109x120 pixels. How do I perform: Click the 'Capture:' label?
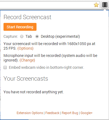coord(11,37)
